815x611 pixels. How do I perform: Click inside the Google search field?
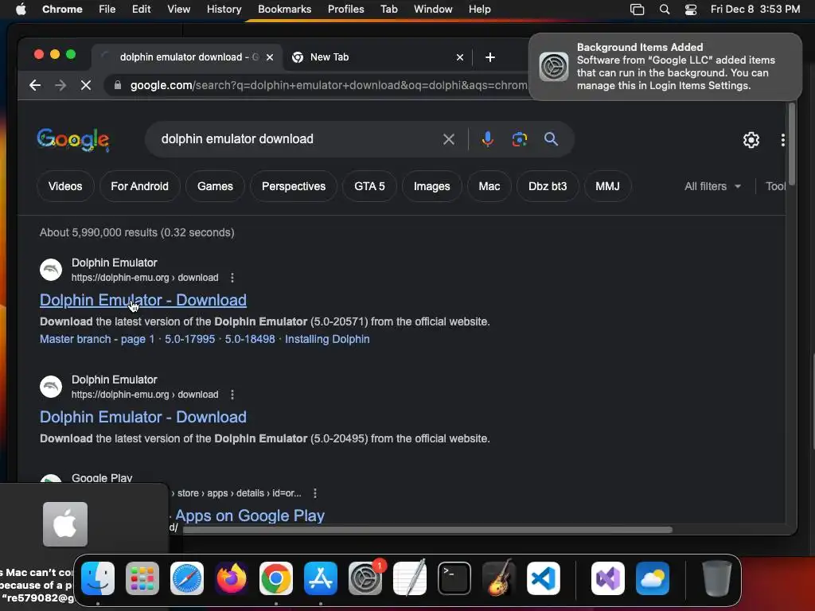pyautogui.click(x=296, y=139)
